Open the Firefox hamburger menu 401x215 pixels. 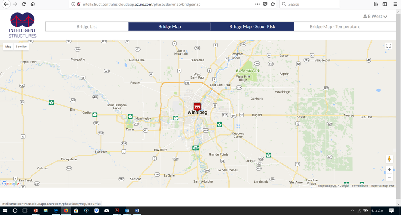(395, 4)
